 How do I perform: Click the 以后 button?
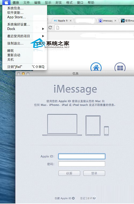tap(69, 173)
